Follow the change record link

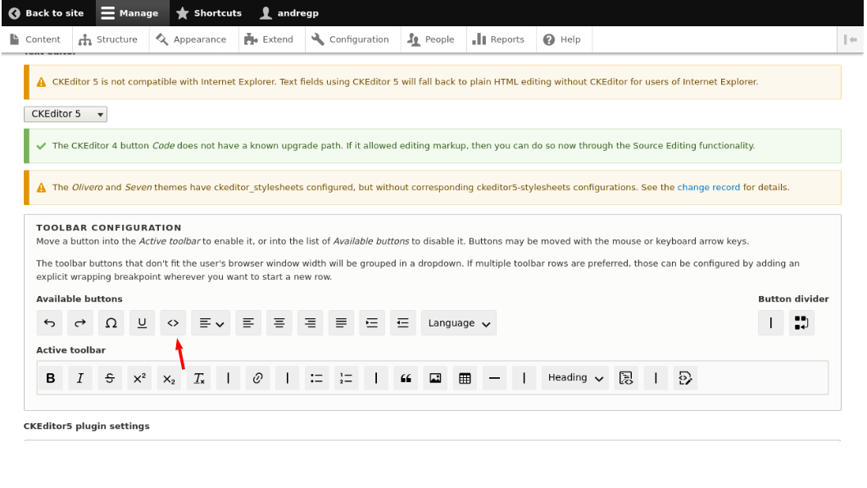708,187
